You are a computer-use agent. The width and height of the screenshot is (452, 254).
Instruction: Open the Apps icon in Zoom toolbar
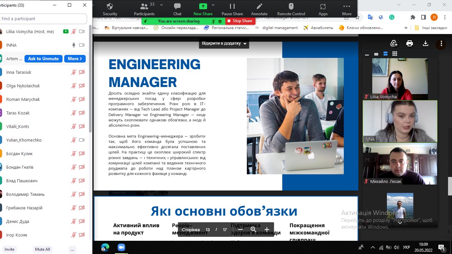tap(323, 9)
